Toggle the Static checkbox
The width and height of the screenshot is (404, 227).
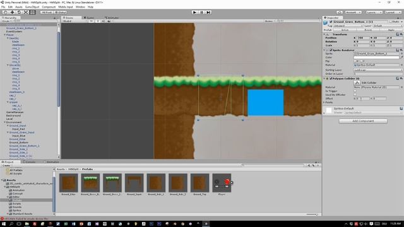pos(391,22)
